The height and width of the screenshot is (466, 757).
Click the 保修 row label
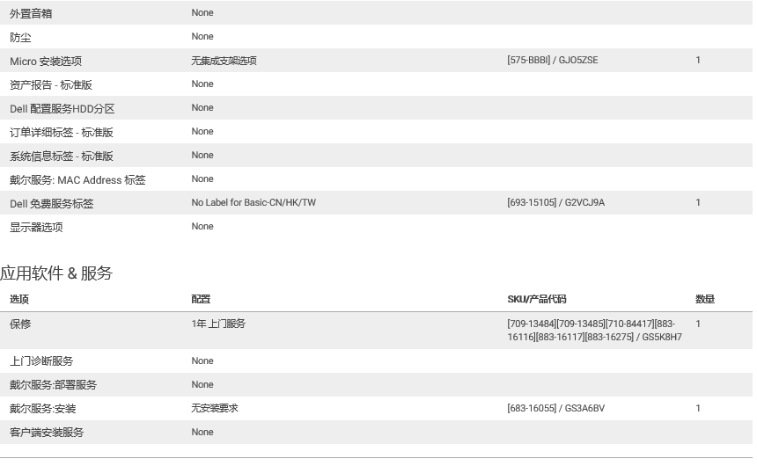click(20, 324)
